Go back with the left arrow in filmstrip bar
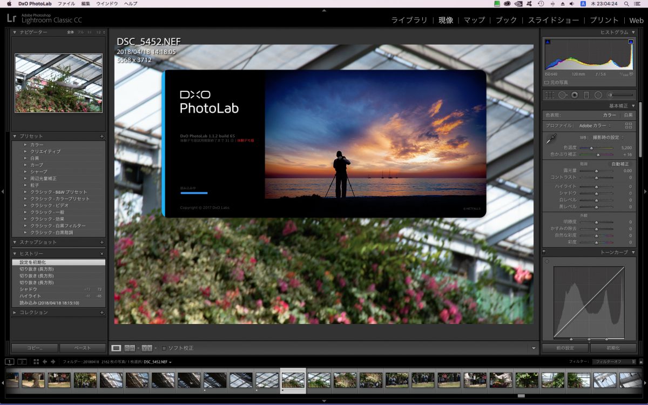 (x=45, y=361)
